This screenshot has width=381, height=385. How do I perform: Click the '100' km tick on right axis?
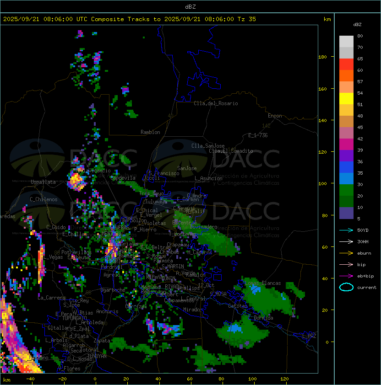tap(322, 184)
